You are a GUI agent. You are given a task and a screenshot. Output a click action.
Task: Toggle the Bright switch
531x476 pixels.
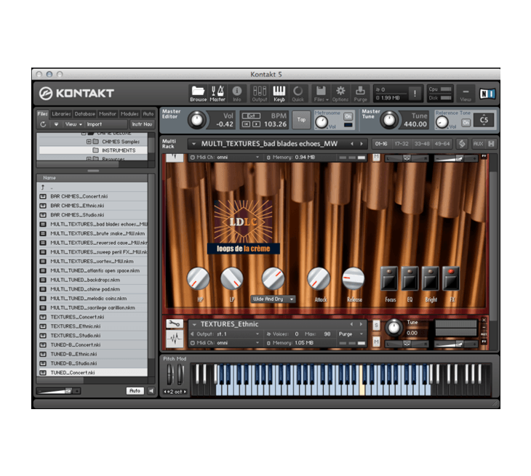coord(430,279)
